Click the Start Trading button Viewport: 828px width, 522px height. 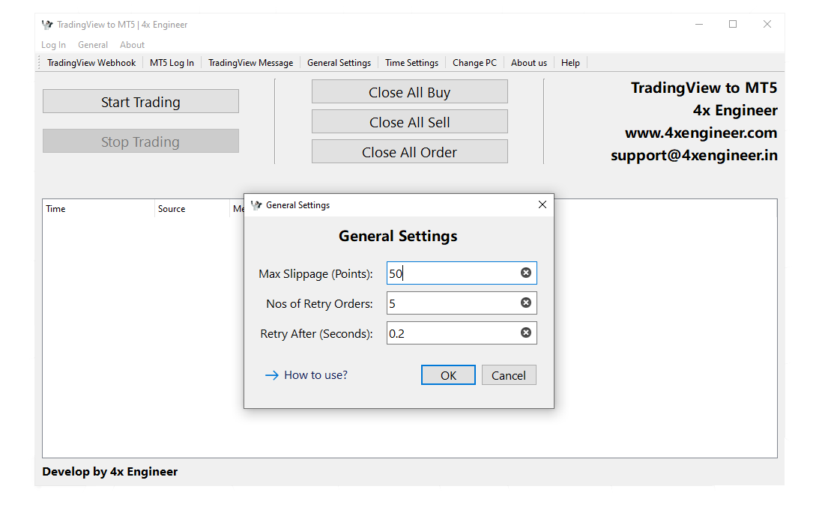pos(141,101)
